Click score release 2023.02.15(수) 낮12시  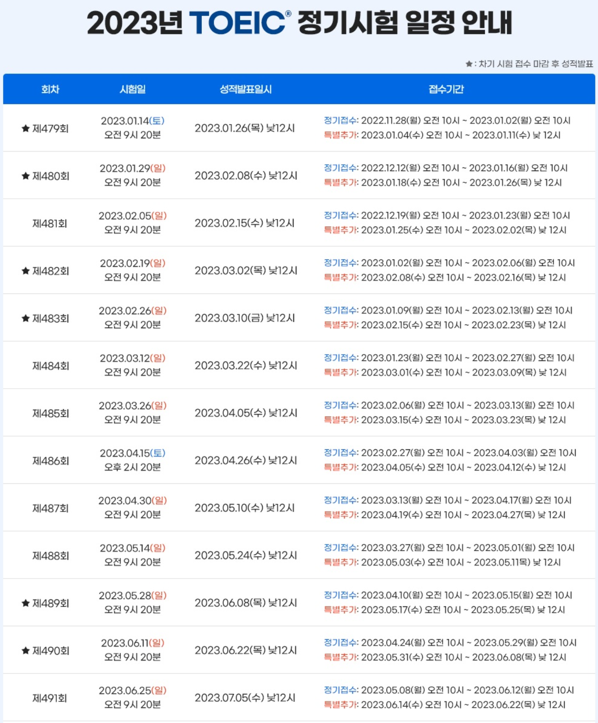pyautogui.click(x=245, y=223)
